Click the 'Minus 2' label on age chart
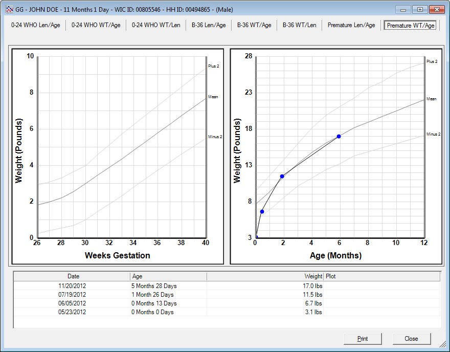The image size is (450, 352). 433,134
